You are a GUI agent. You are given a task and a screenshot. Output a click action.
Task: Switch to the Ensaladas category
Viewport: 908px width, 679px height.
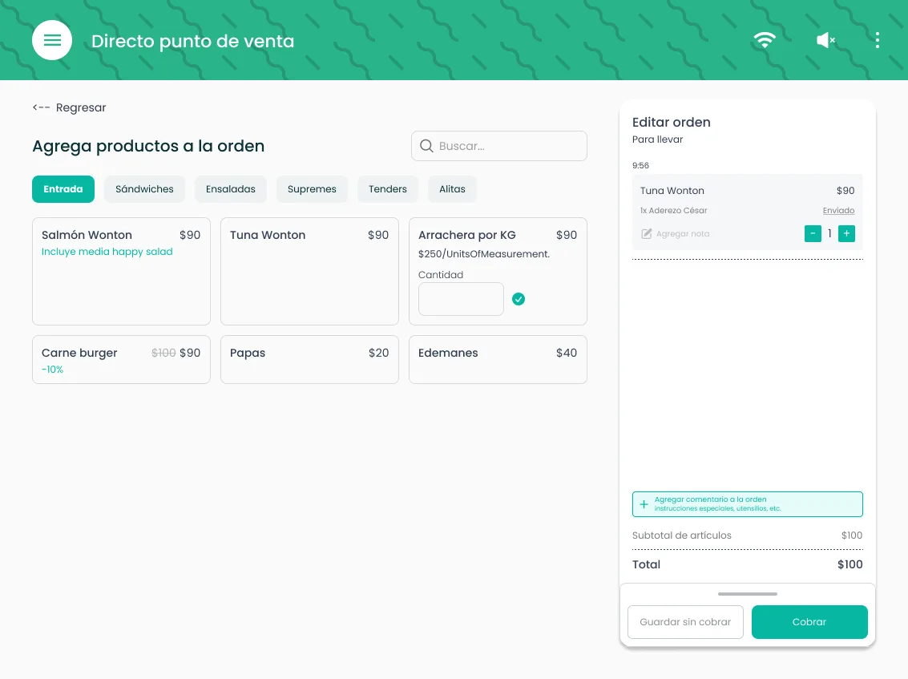click(x=231, y=189)
